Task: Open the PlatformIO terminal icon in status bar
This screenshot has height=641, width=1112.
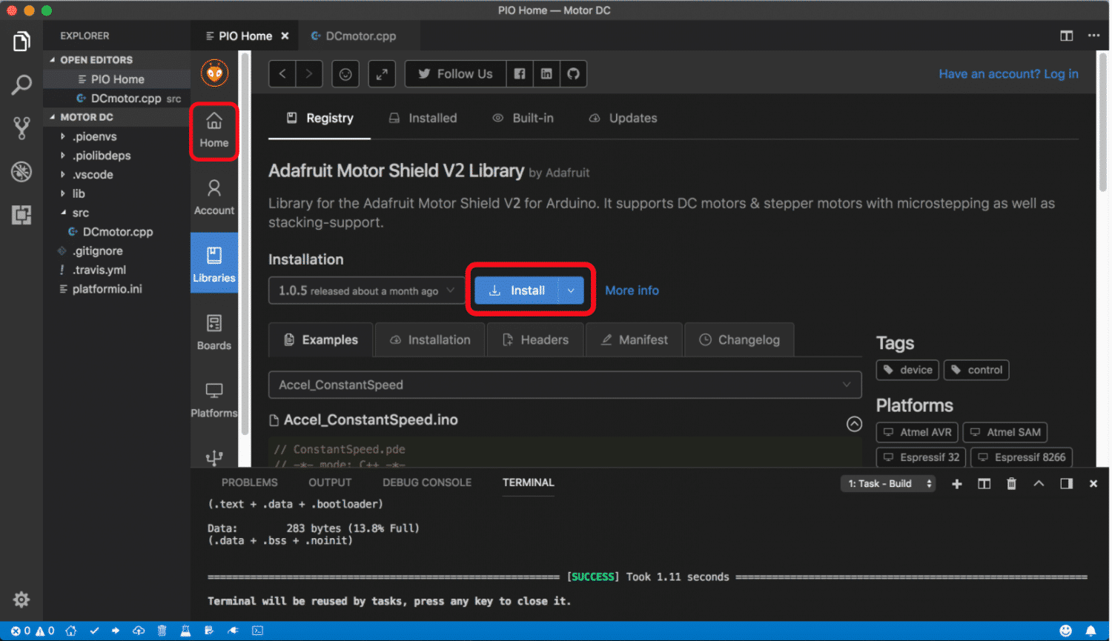Action: point(257,631)
